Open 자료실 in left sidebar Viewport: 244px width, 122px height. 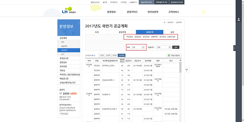click(x=68, y=70)
